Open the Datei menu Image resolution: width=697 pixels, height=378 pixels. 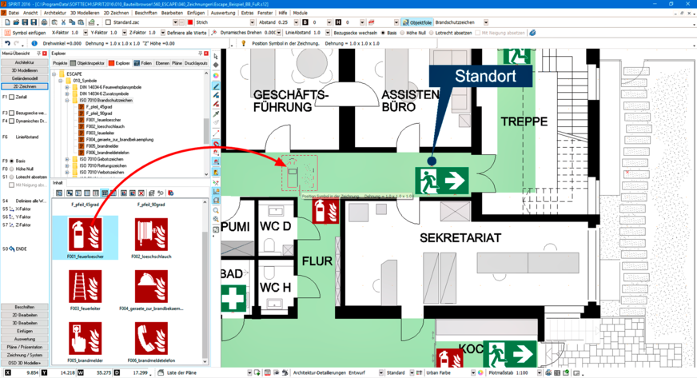[x=14, y=13]
